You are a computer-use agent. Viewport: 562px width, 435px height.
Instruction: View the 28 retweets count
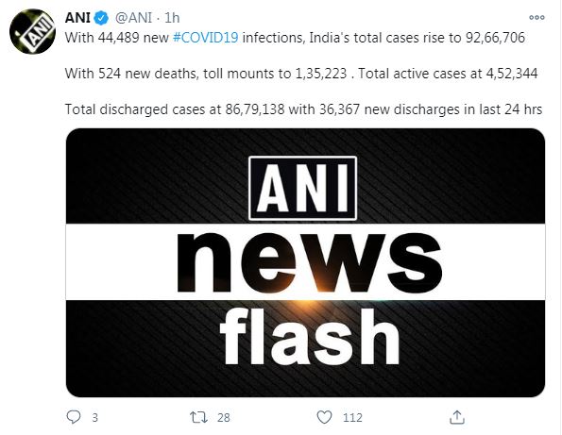[224, 417]
